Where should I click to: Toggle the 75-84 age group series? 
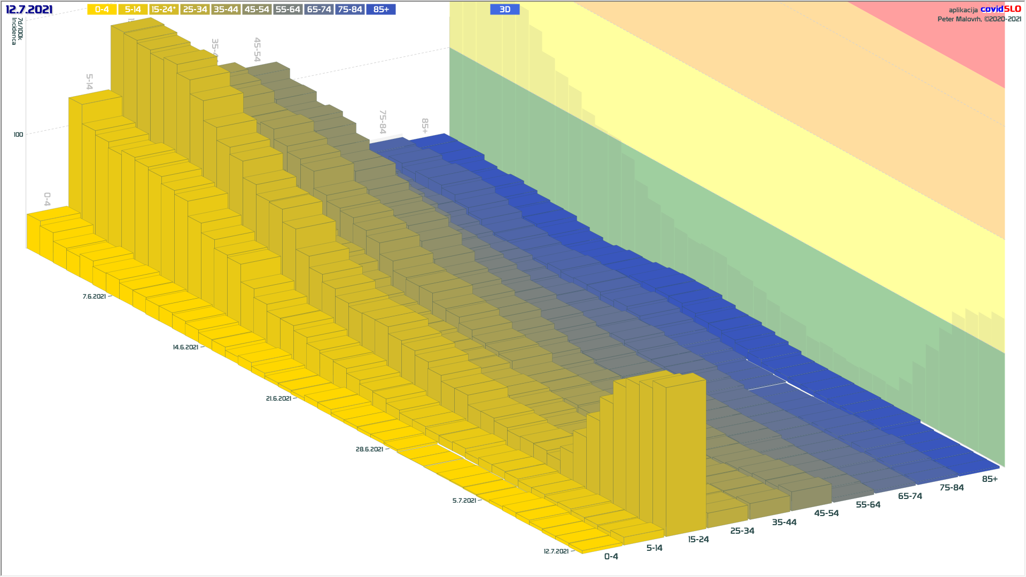[x=350, y=10]
